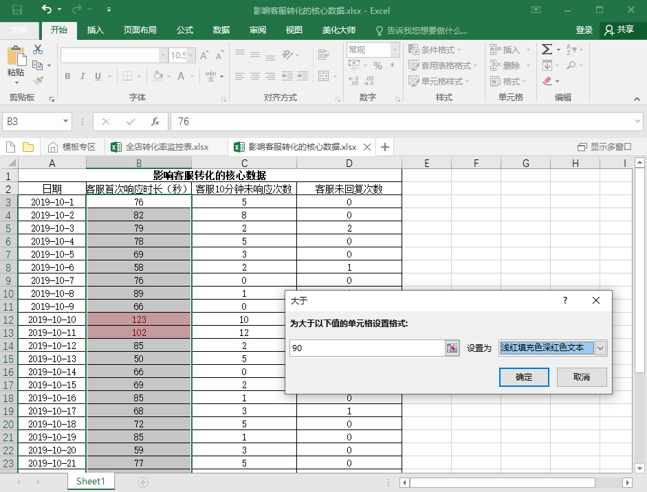Toggle Bold formatting
Image resolution: width=647 pixels, height=492 pixels.
pos(67,76)
